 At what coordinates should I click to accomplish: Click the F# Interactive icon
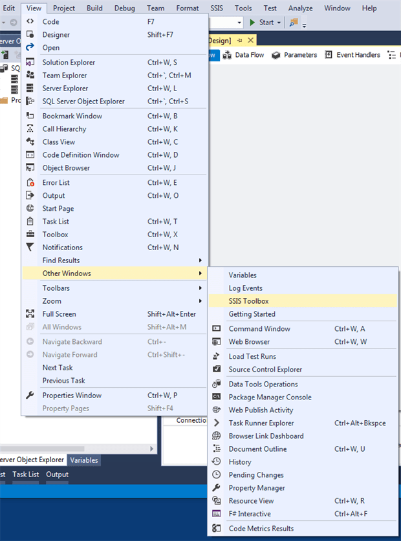click(216, 514)
